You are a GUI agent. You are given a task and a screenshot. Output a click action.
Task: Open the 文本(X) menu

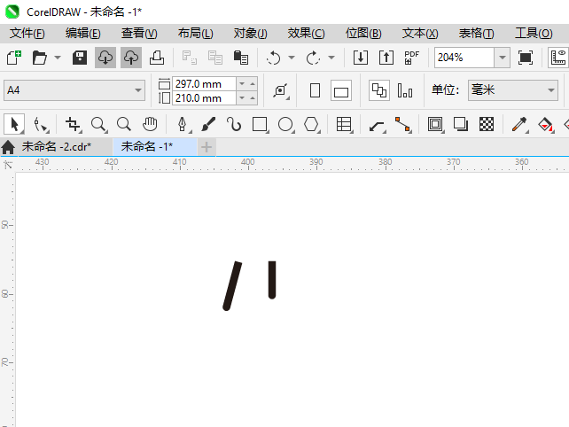click(420, 34)
